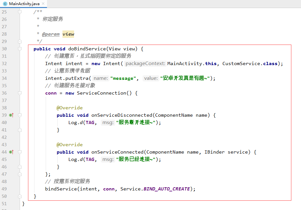Click onServiceConnected method name
The width and height of the screenshot is (301, 210).
pyautogui.click(x=117, y=152)
